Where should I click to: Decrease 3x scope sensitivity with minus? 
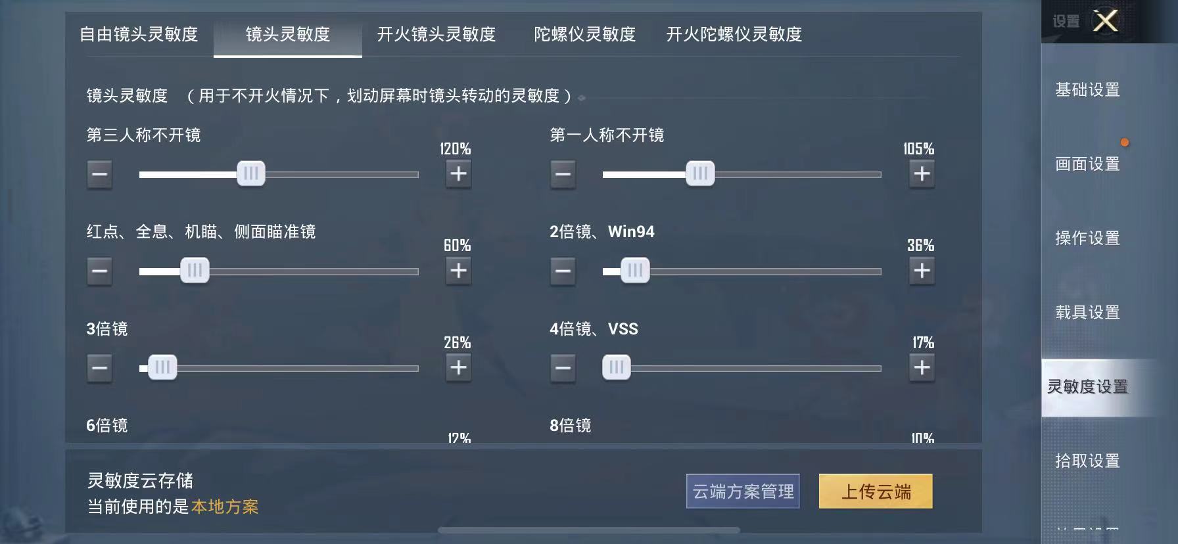point(100,367)
